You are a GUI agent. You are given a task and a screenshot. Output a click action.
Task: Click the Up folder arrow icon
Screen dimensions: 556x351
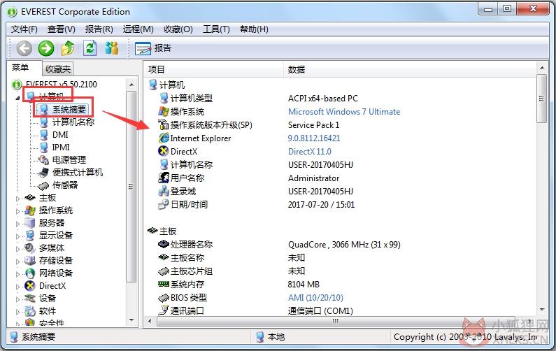[x=68, y=48]
